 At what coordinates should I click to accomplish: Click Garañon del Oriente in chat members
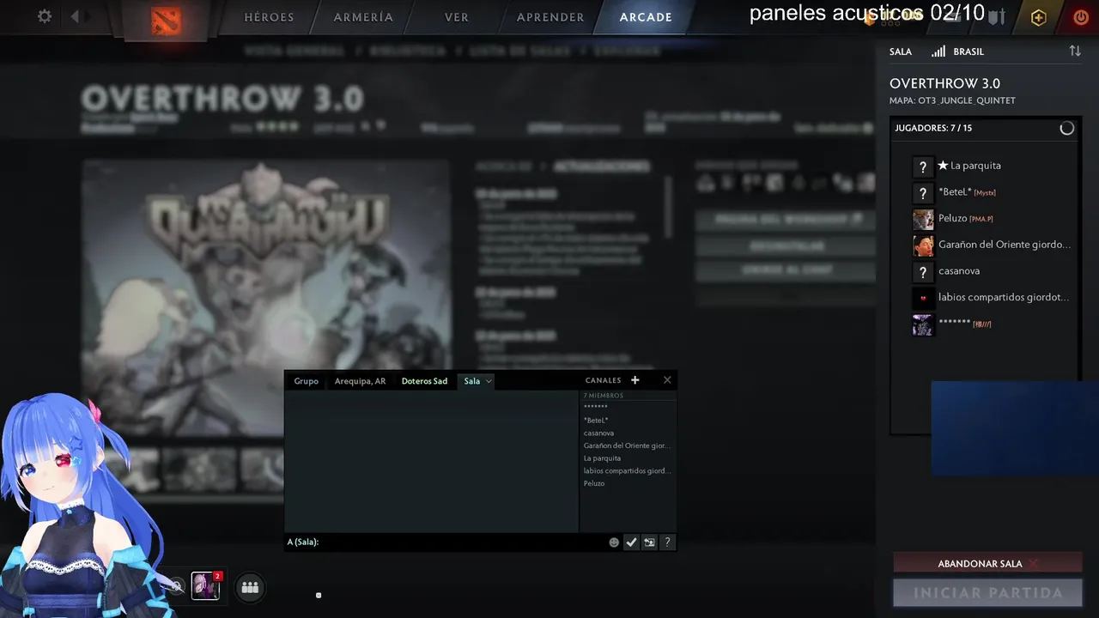627,445
